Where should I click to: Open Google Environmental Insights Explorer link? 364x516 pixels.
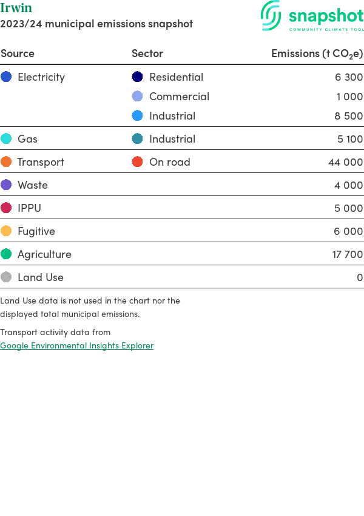point(77,345)
